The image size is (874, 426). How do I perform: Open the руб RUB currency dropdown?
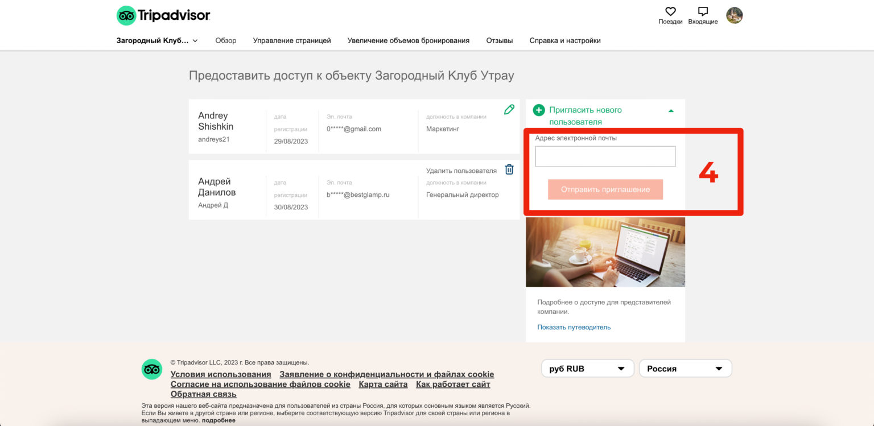click(x=588, y=369)
